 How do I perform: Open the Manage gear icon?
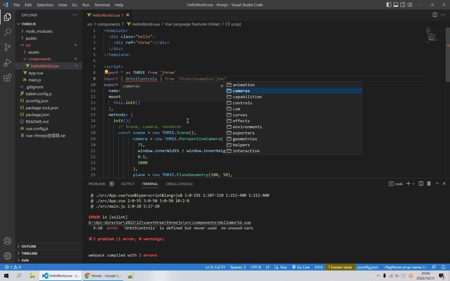(8, 256)
